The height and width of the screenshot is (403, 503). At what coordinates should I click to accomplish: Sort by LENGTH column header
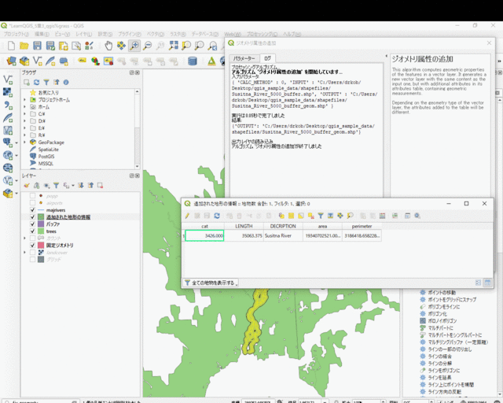pyautogui.click(x=244, y=226)
